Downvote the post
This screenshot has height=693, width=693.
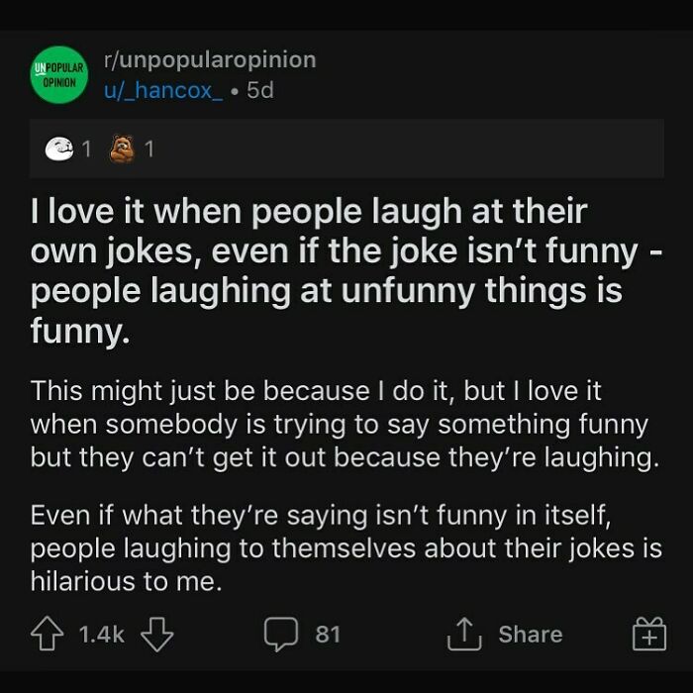pyautogui.click(x=155, y=635)
